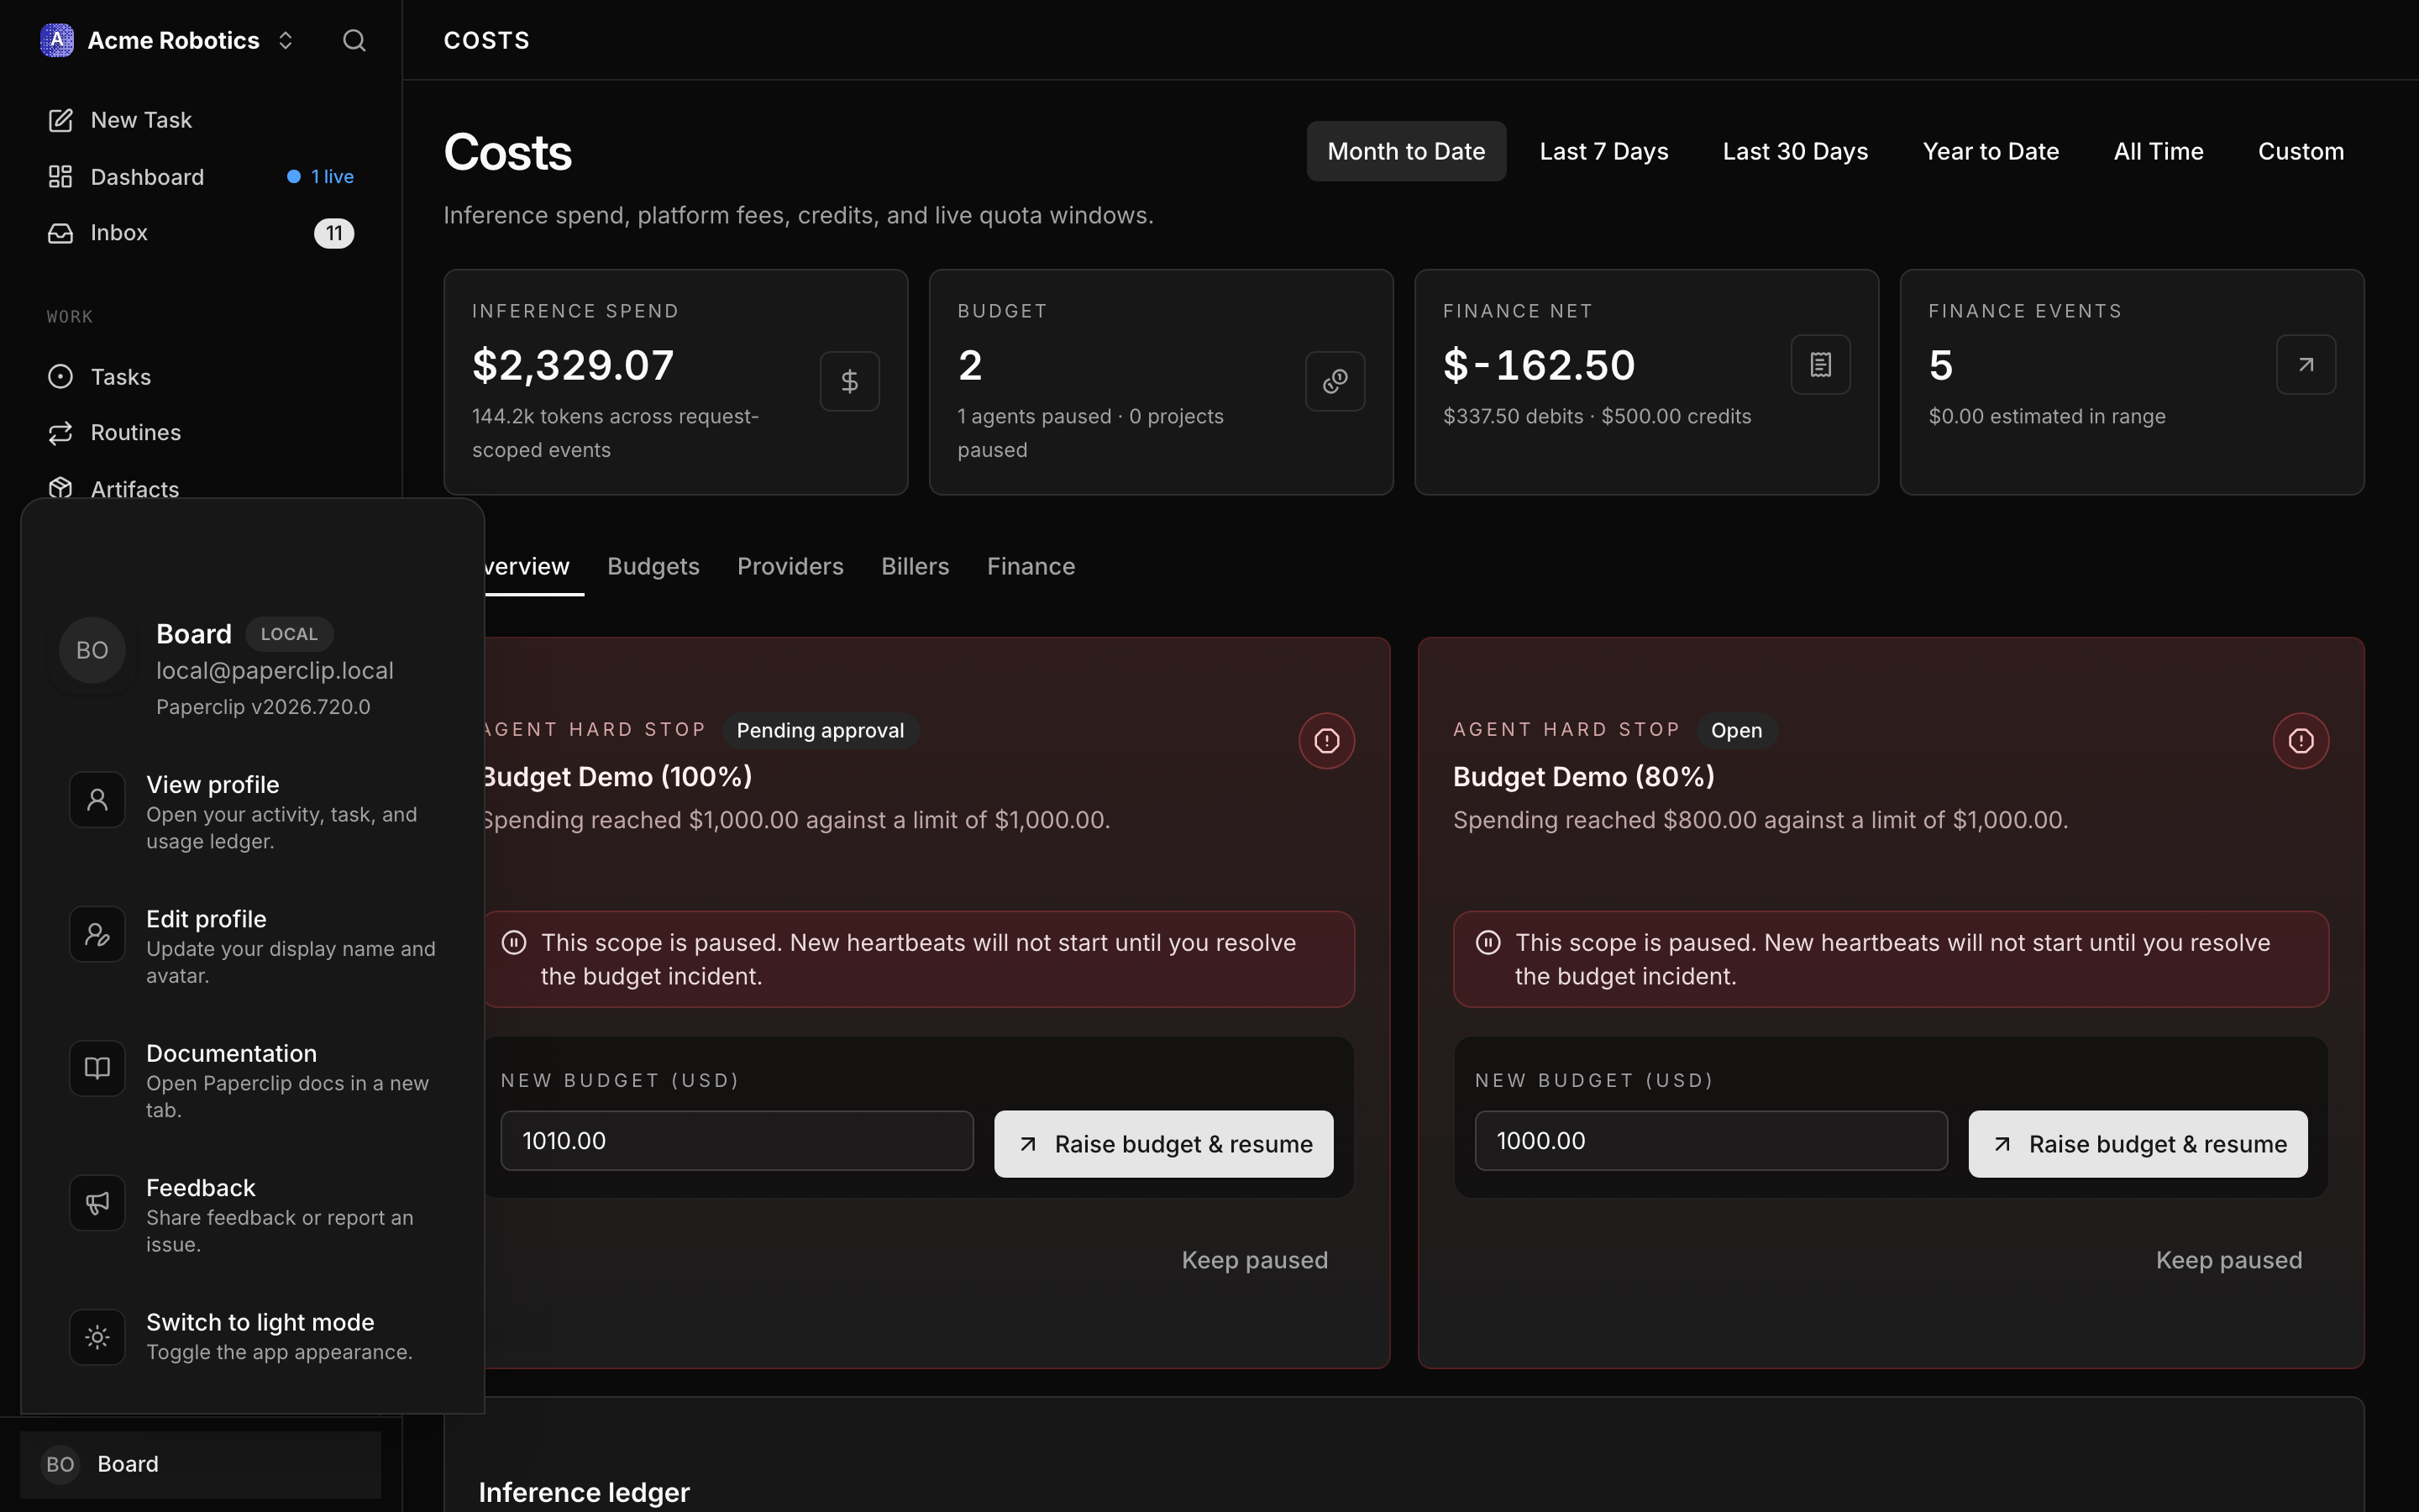Click the Paperclip v2026.720.0 version text

tap(263, 707)
